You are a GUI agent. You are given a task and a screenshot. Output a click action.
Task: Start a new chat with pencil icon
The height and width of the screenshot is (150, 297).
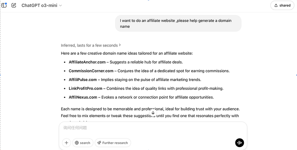tap(14, 6)
